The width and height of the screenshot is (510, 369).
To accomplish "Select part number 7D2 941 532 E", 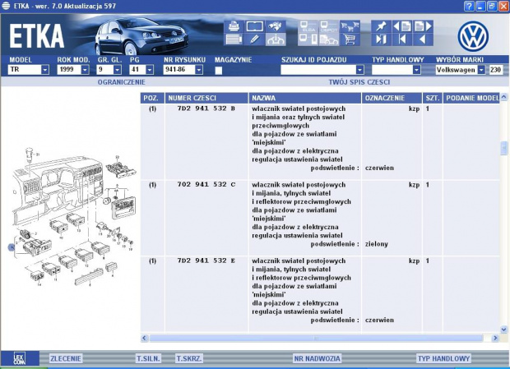I will tap(206, 261).
